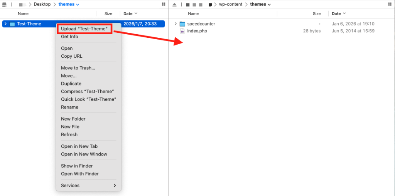Open the Services submenu

click(89, 186)
